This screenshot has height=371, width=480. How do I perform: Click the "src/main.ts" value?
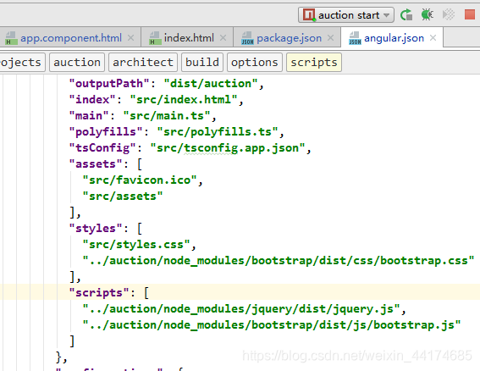(167, 116)
